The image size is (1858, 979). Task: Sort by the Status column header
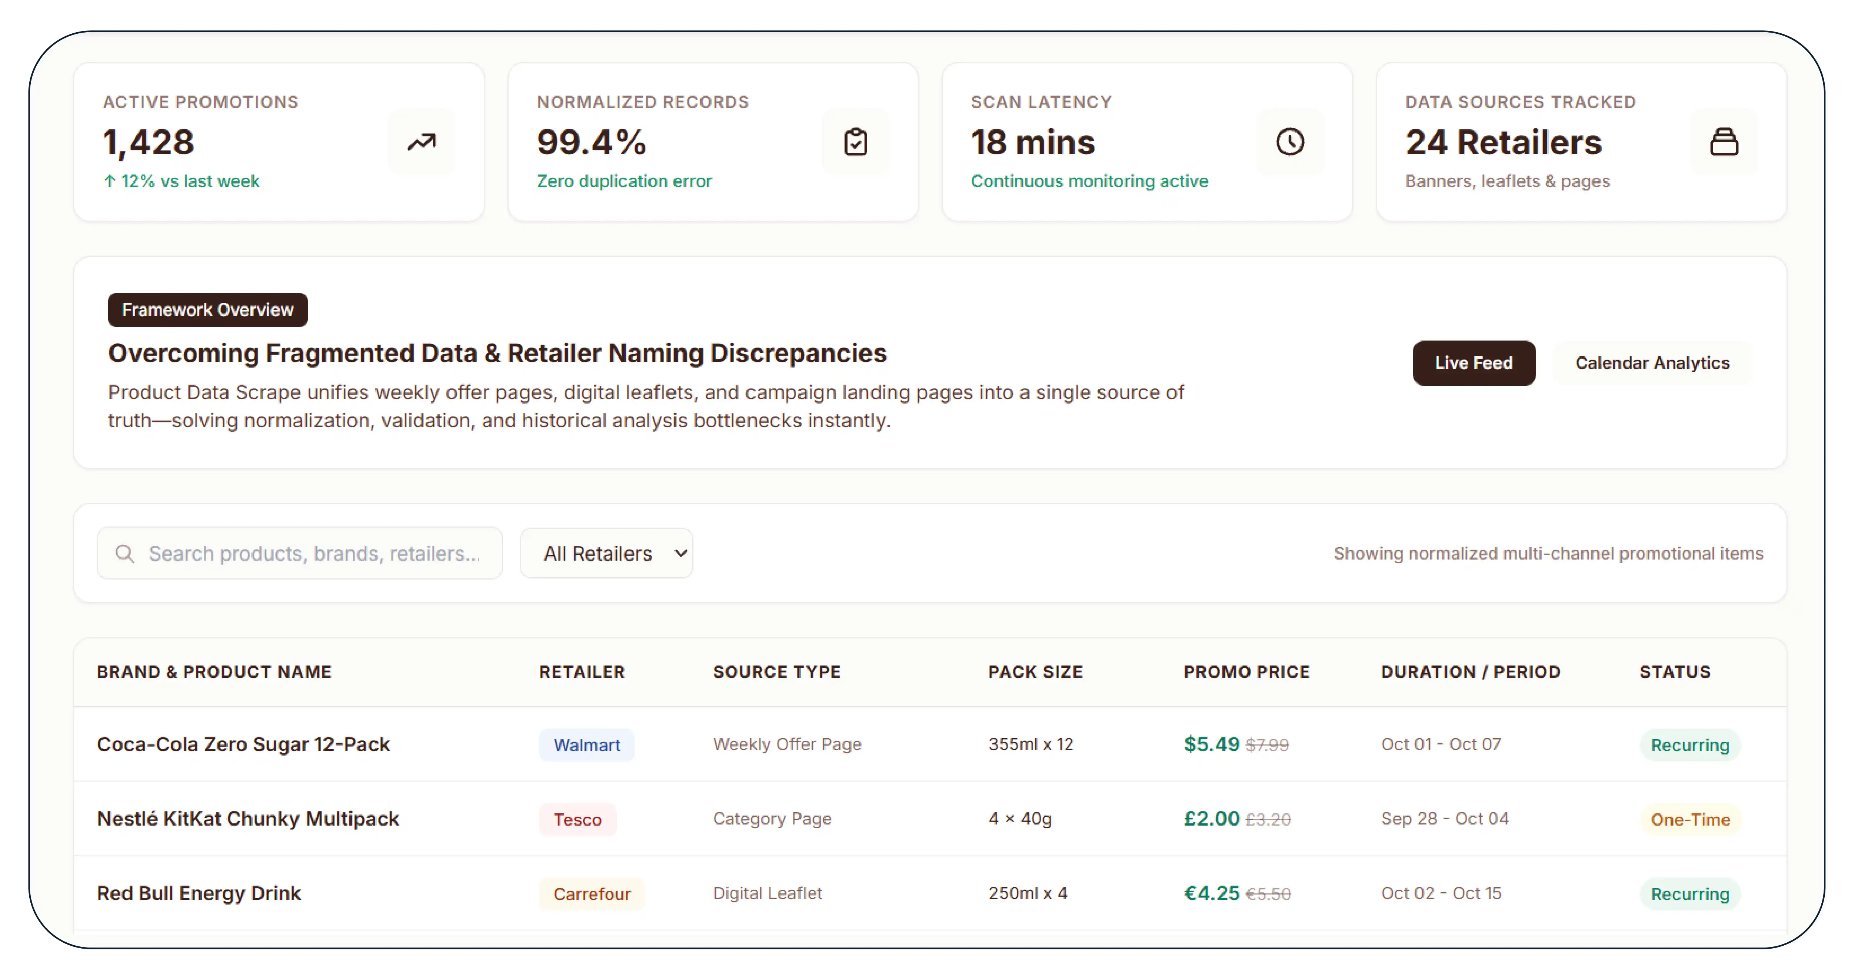pos(1675,672)
